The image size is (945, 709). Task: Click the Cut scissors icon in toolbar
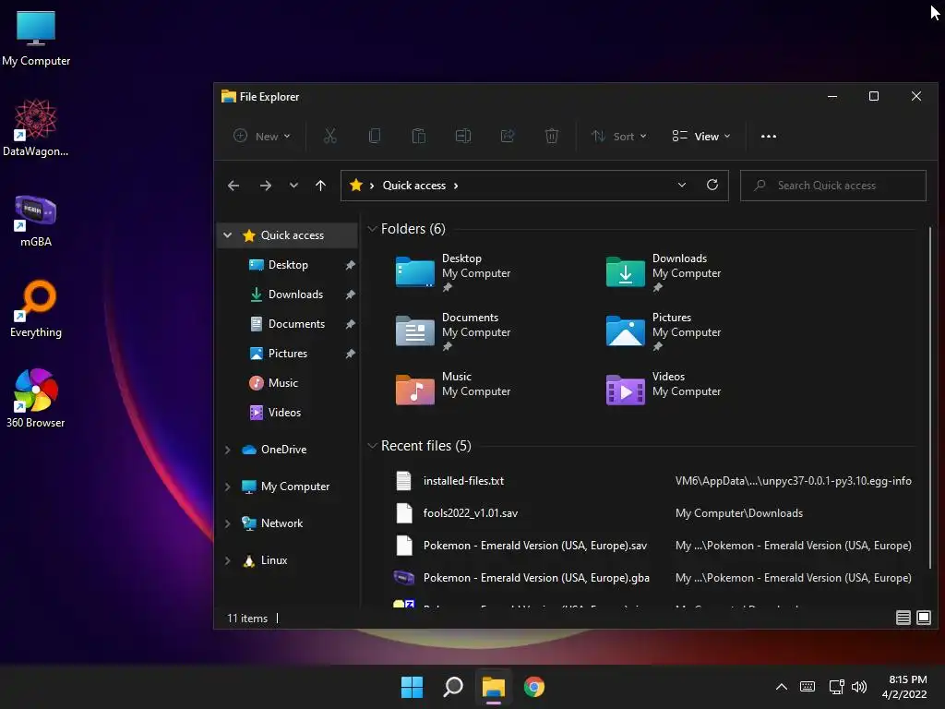329,137
